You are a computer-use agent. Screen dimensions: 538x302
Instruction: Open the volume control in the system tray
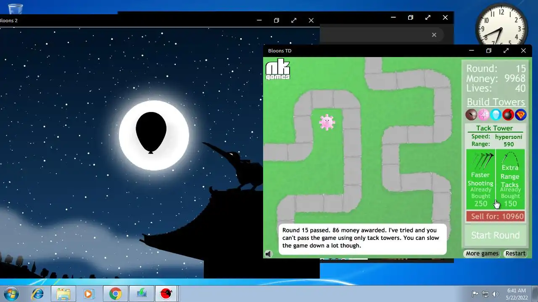(496, 294)
